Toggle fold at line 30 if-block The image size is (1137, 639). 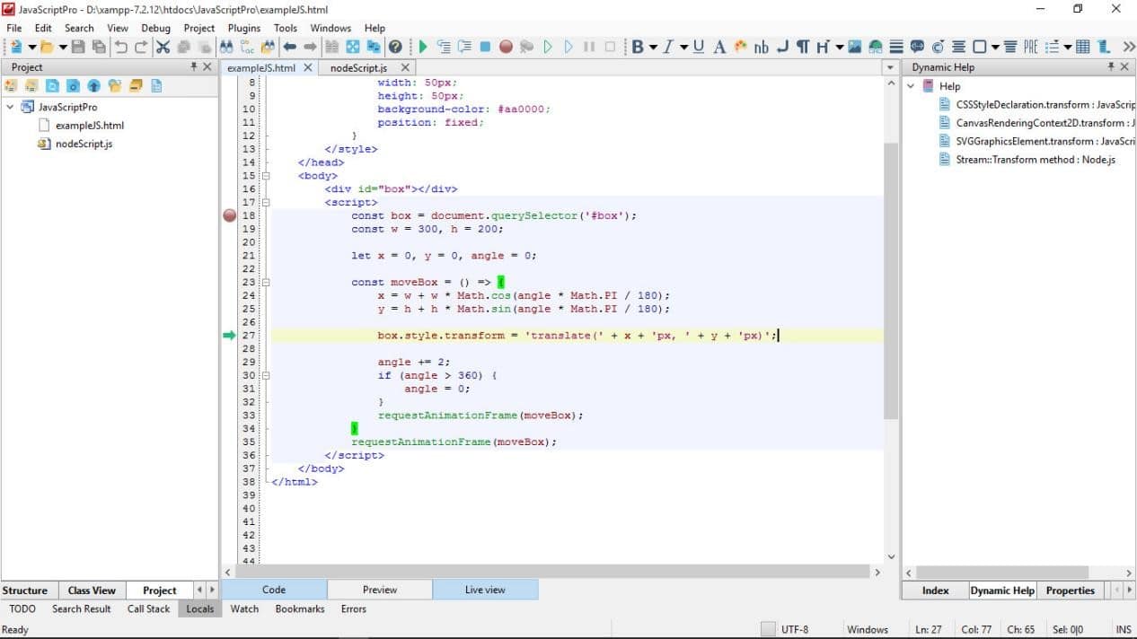265,375
